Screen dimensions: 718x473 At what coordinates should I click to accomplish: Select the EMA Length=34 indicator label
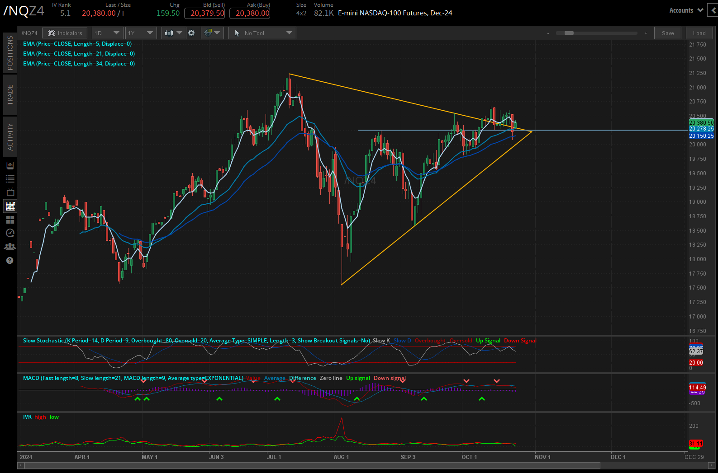point(79,64)
